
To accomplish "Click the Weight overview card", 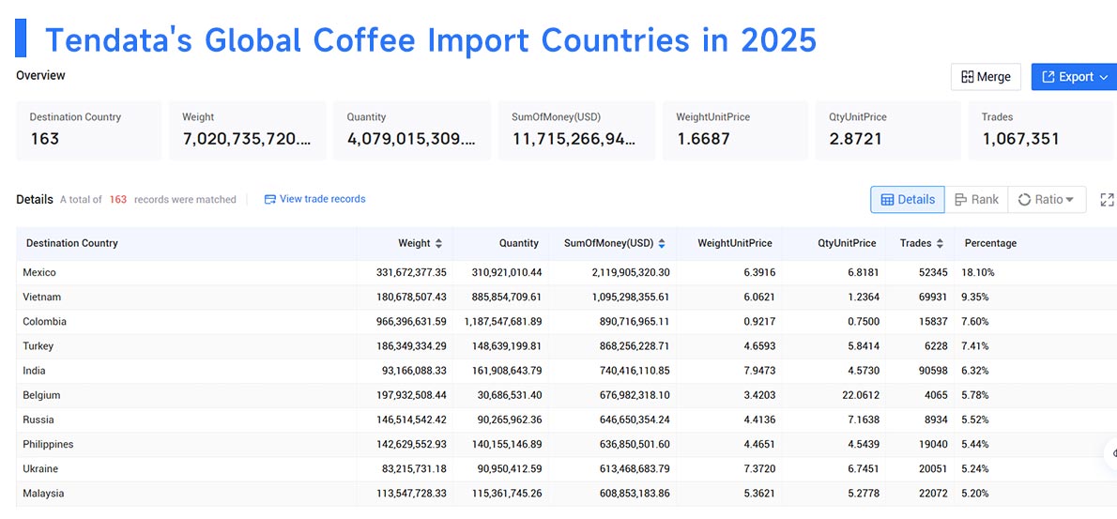I will [x=247, y=130].
